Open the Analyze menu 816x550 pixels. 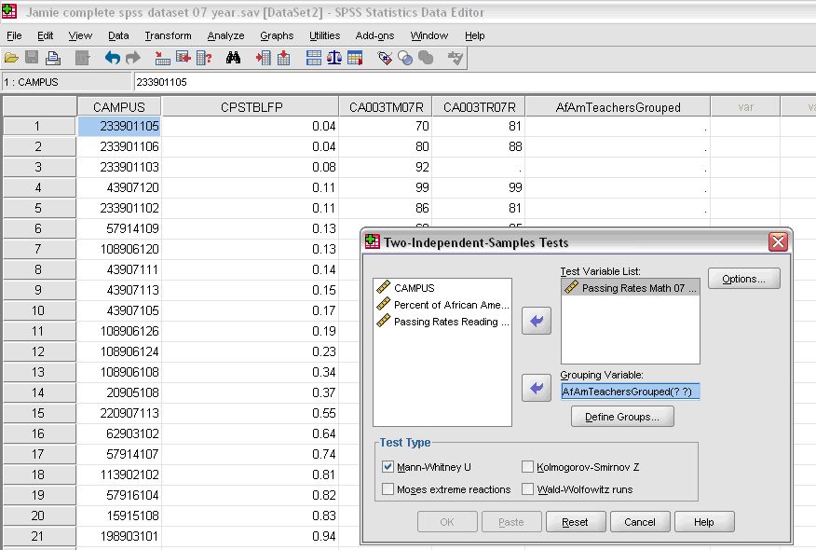pos(225,35)
